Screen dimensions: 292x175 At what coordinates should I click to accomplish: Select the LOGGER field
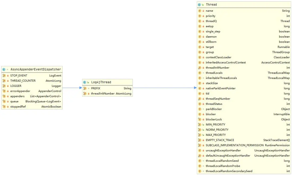pyautogui.click(x=32, y=86)
